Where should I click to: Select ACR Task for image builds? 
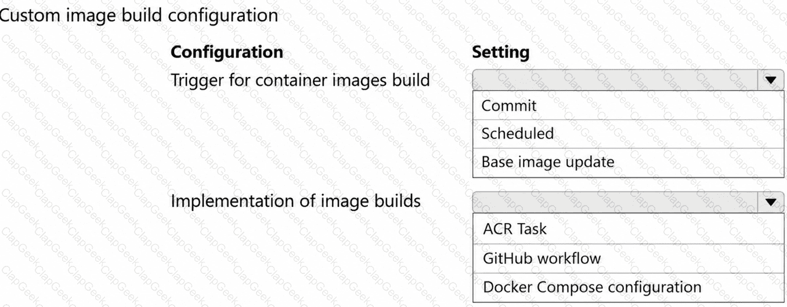[x=629, y=229]
